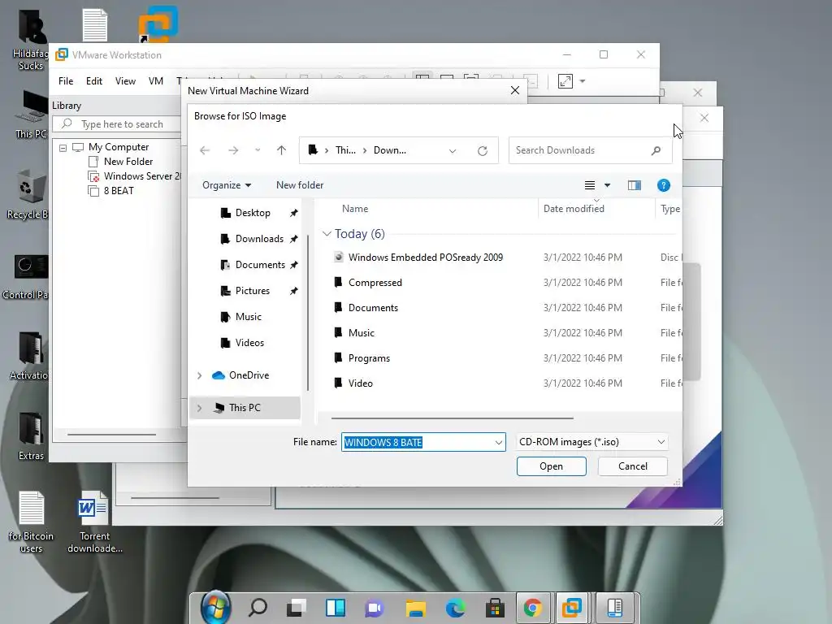This screenshot has height=624, width=832.
Task: Open the File name history dropdown
Action: 499,442
